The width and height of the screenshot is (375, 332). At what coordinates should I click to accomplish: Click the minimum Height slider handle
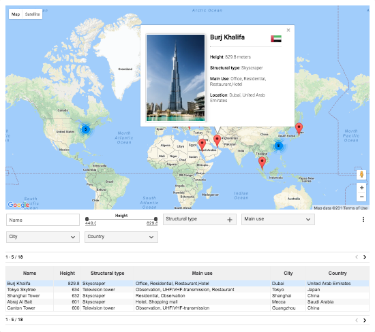(x=87, y=219)
